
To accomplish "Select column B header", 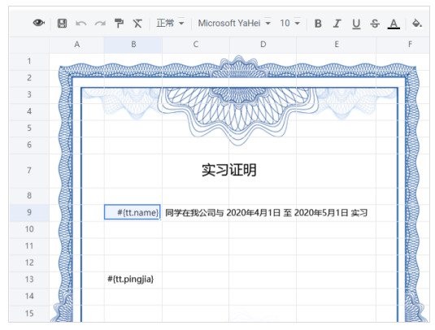I will (x=133, y=45).
